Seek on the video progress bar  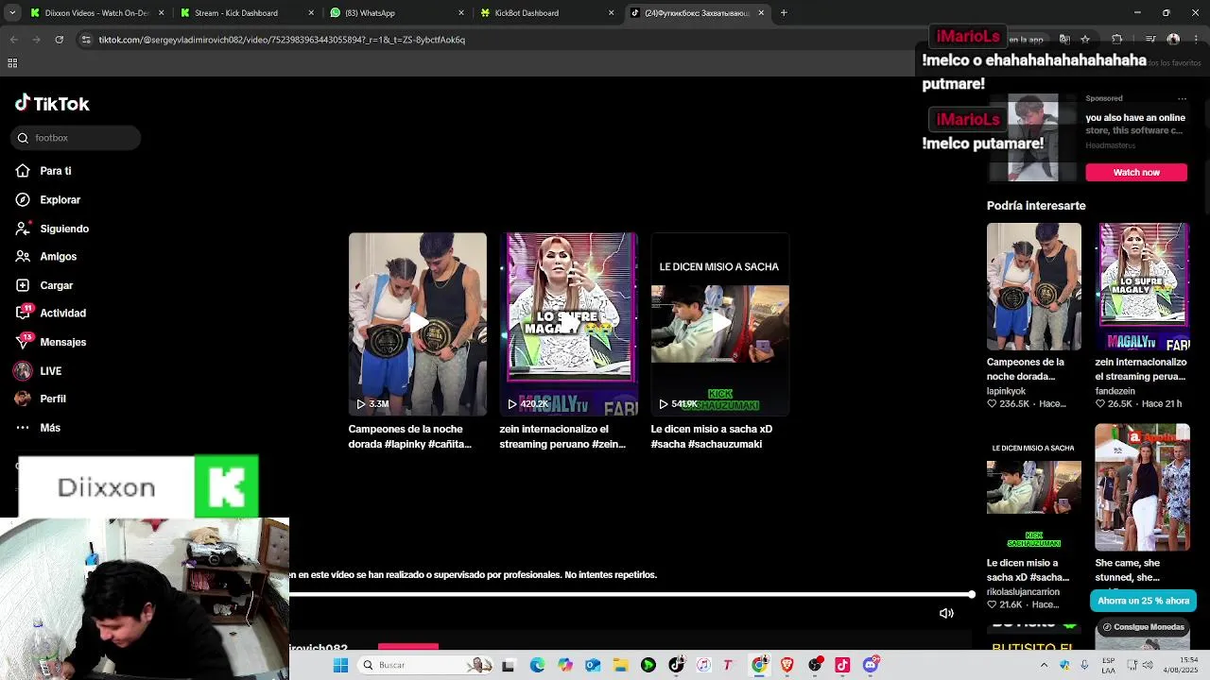(631, 595)
